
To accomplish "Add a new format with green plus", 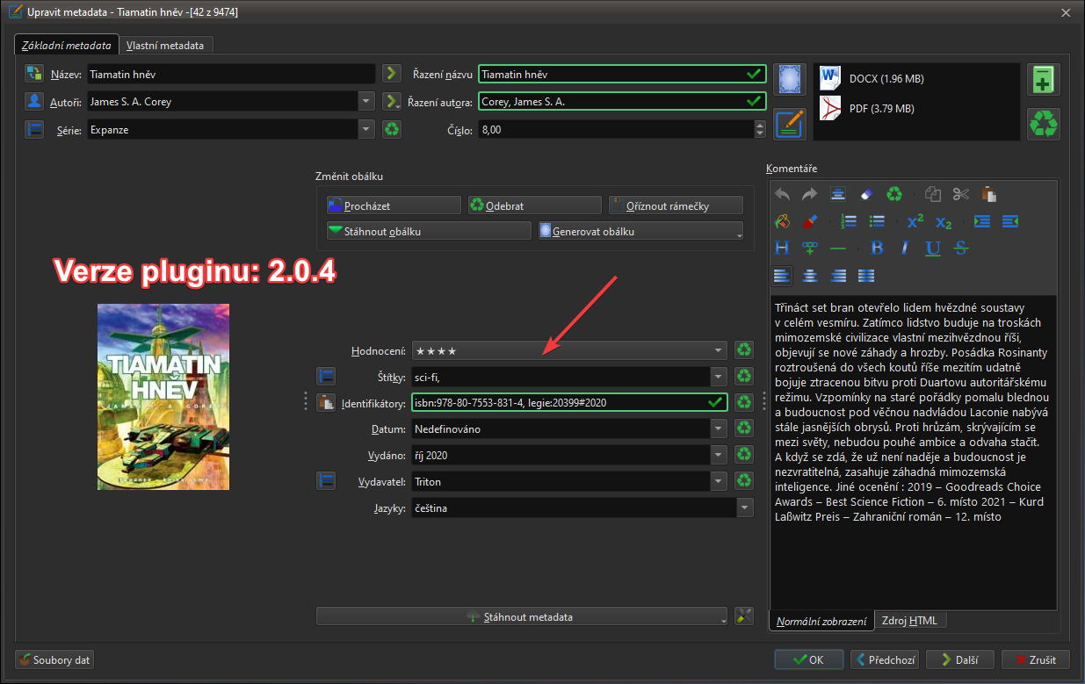I will [1044, 80].
